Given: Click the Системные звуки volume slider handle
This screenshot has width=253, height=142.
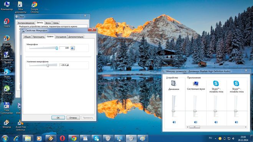Looking at the screenshot, I should [195, 111].
